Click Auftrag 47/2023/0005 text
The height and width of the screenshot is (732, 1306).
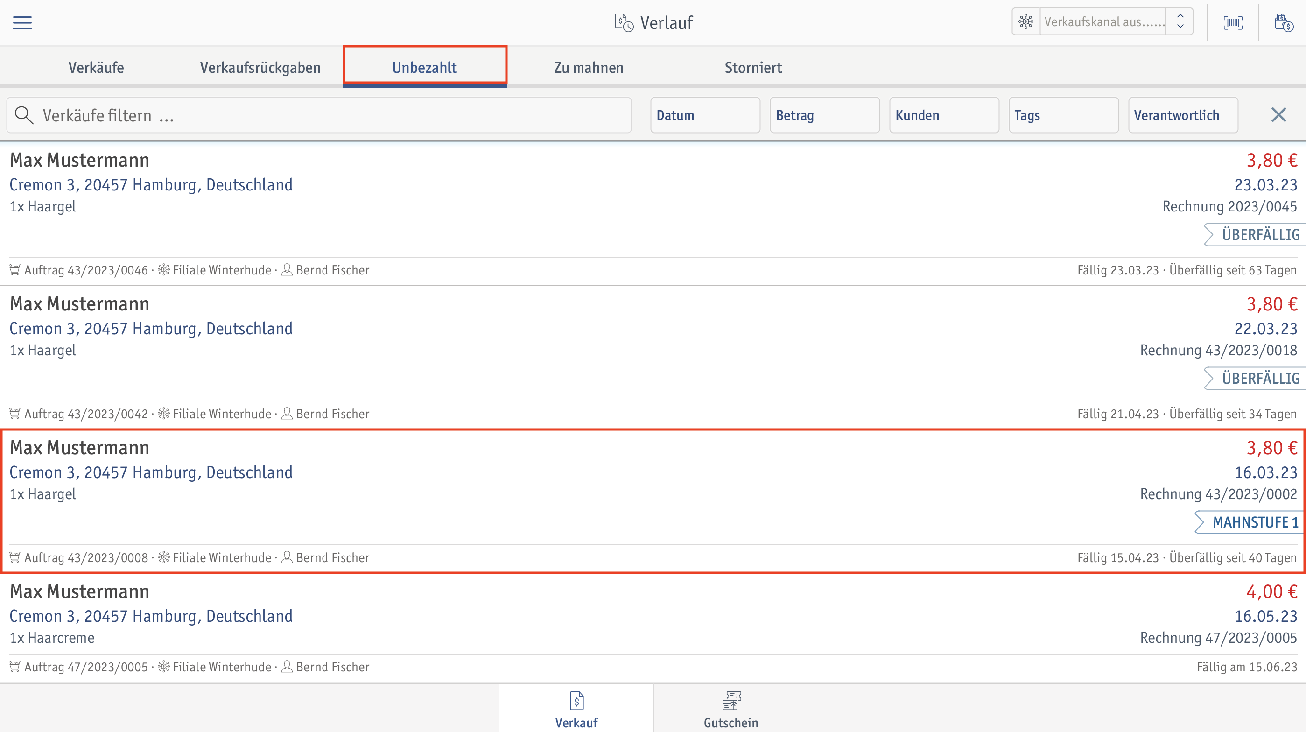86,667
